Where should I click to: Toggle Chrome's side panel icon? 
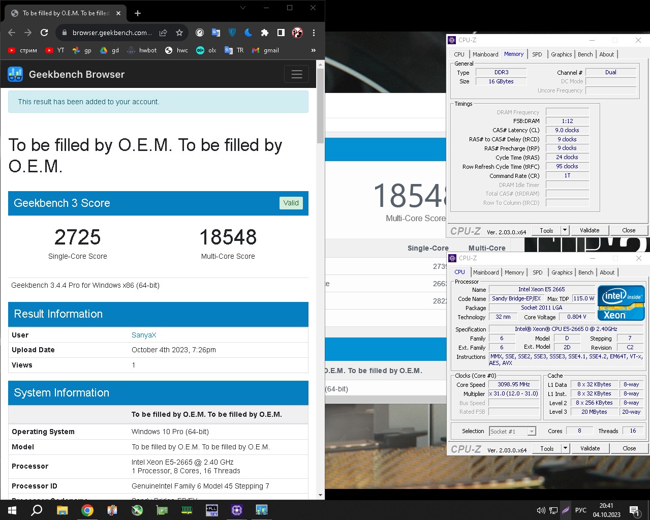tap(281, 33)
